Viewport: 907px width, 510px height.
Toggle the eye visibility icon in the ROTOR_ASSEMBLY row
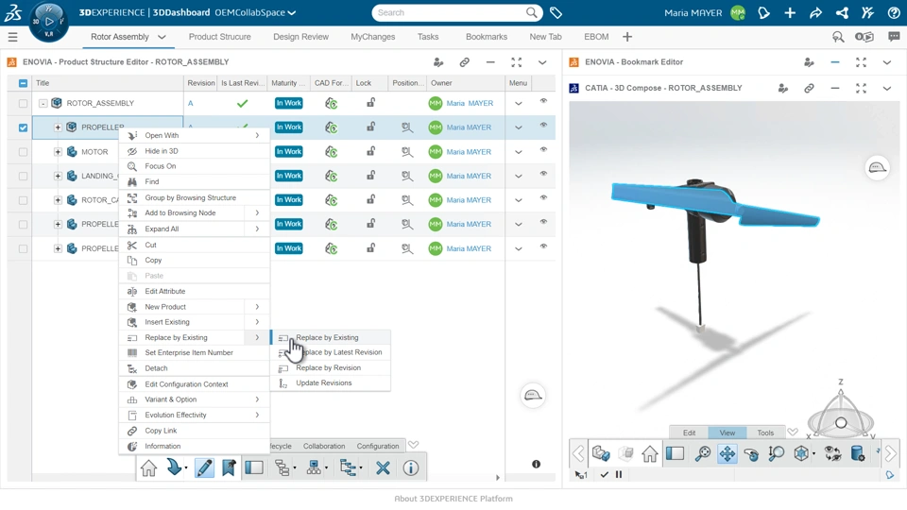tap(543, 101)
